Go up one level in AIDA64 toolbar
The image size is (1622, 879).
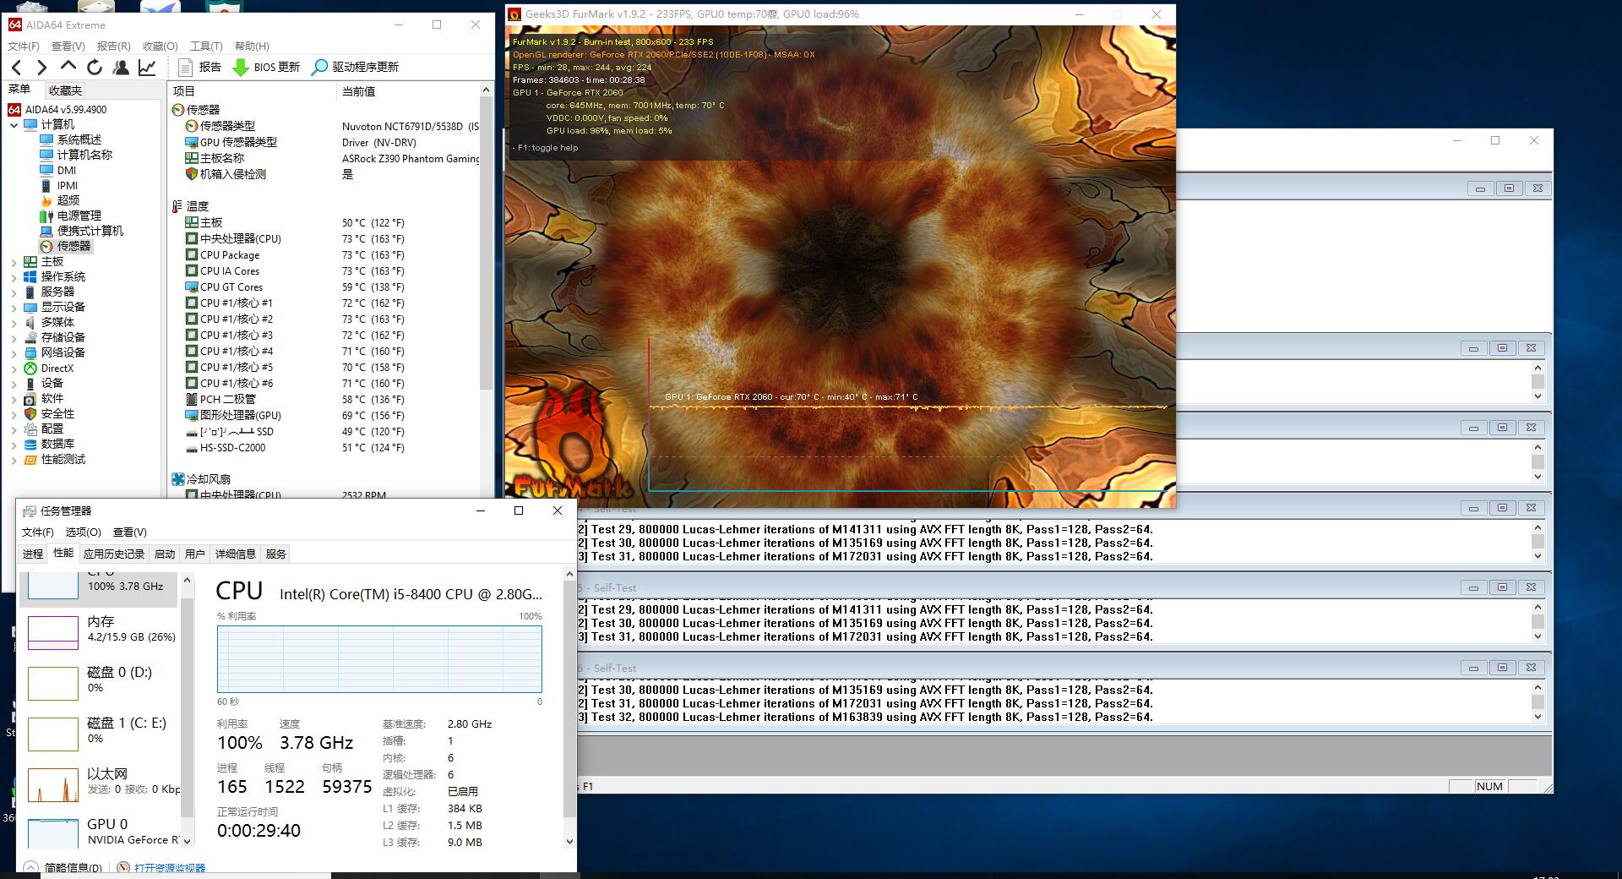click(x=68, y=67)
